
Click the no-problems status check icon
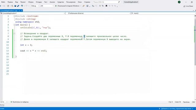click(11, 102)
